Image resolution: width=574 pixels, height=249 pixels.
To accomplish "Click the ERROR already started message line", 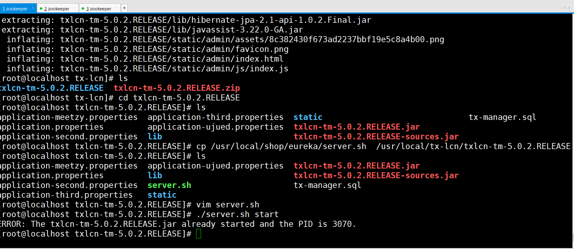I will (x=177, y=224).
